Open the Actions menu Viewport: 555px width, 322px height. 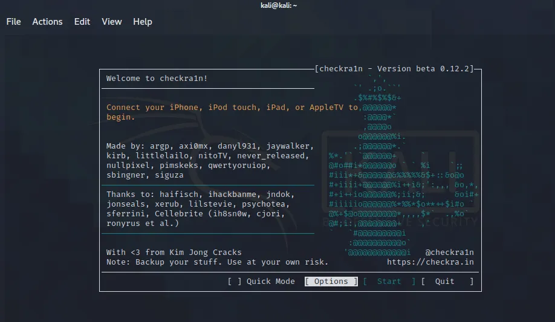tap(47, 22)
